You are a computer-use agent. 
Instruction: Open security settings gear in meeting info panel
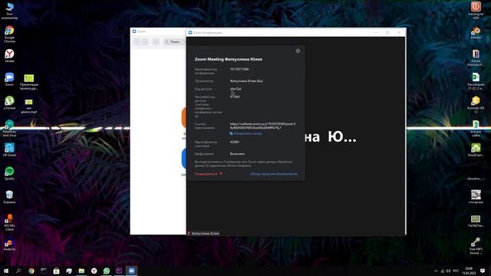pos(298,51)
